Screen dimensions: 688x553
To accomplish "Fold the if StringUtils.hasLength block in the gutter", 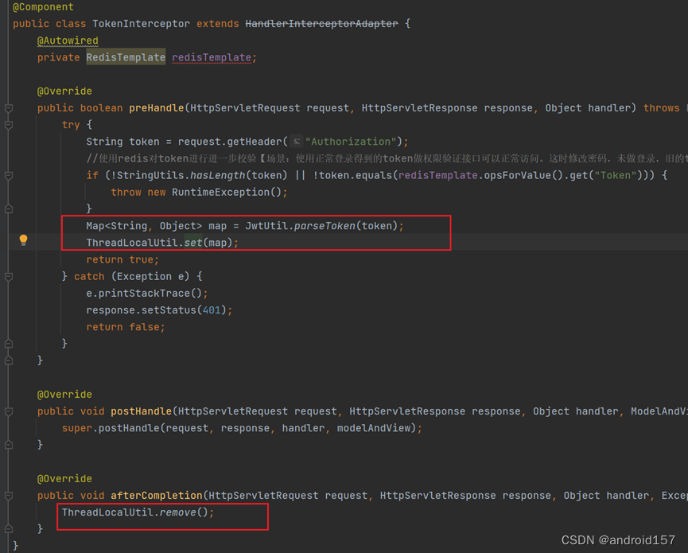I will (8, 176).
